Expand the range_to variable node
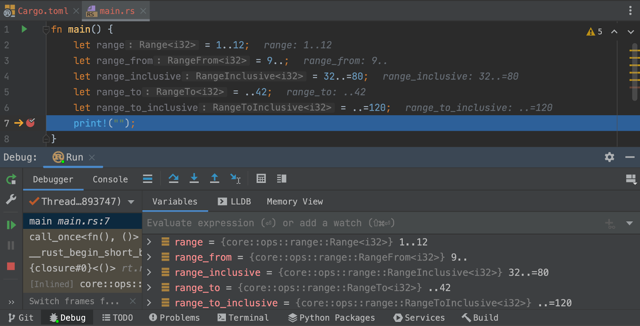640x326 pixels. (149, 287)
